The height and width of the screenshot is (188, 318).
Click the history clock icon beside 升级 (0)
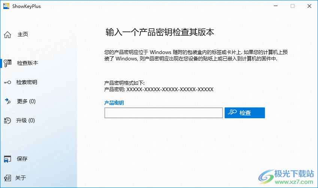tap(7, 120)
